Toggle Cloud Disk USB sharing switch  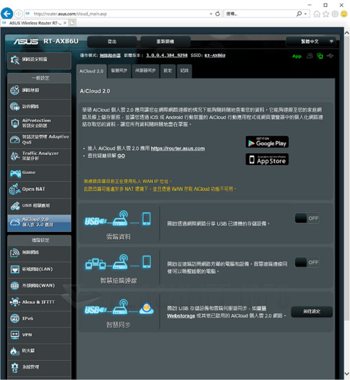[307, 218]
